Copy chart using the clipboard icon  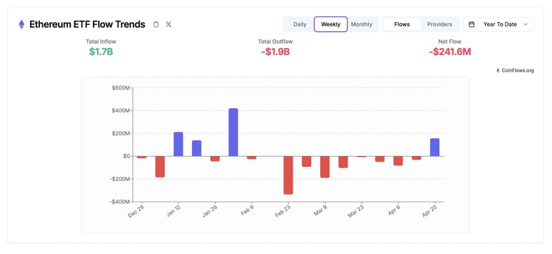pos(156,25)
